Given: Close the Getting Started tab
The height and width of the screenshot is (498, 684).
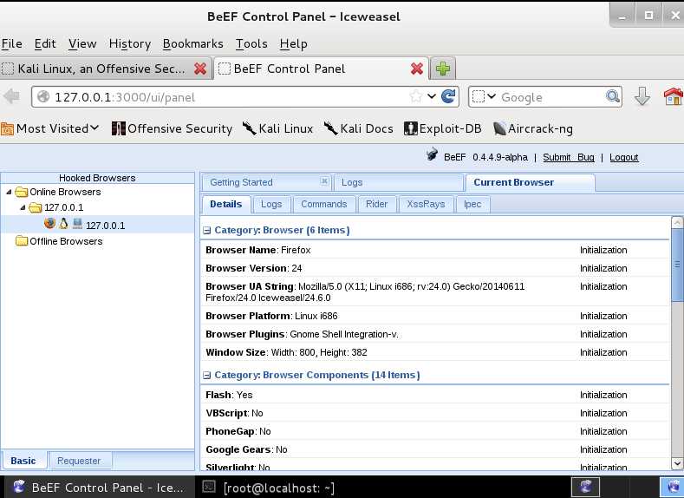Looking at the screenshot, I should [x=324, y=180].
